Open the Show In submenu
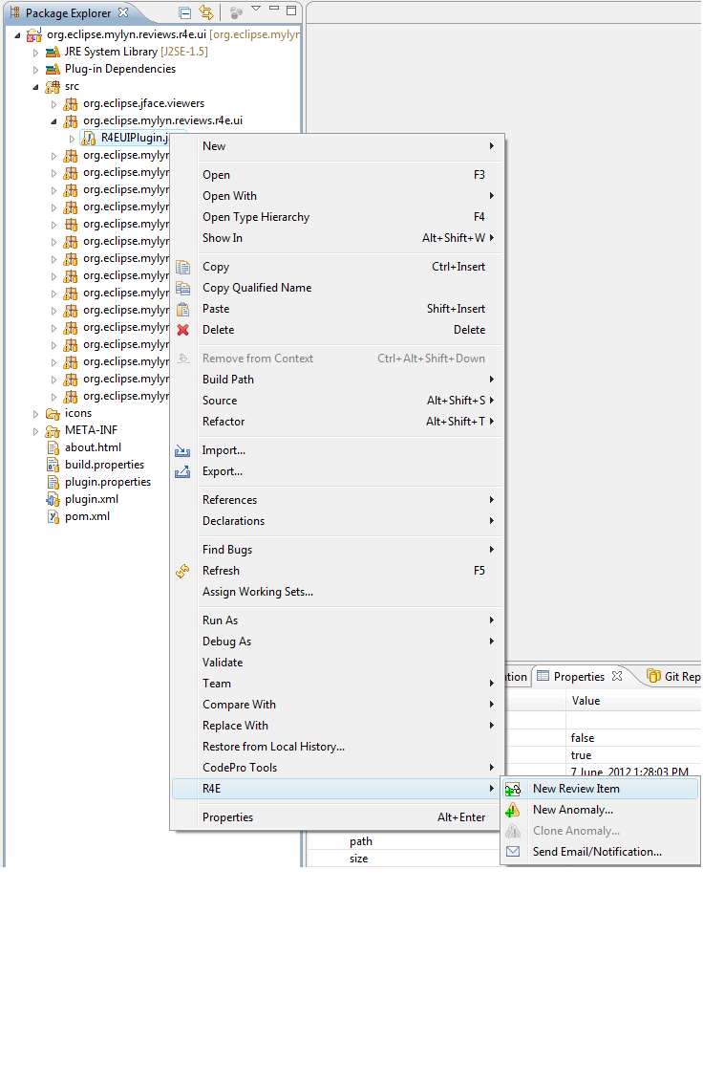 tap(337, 238)
